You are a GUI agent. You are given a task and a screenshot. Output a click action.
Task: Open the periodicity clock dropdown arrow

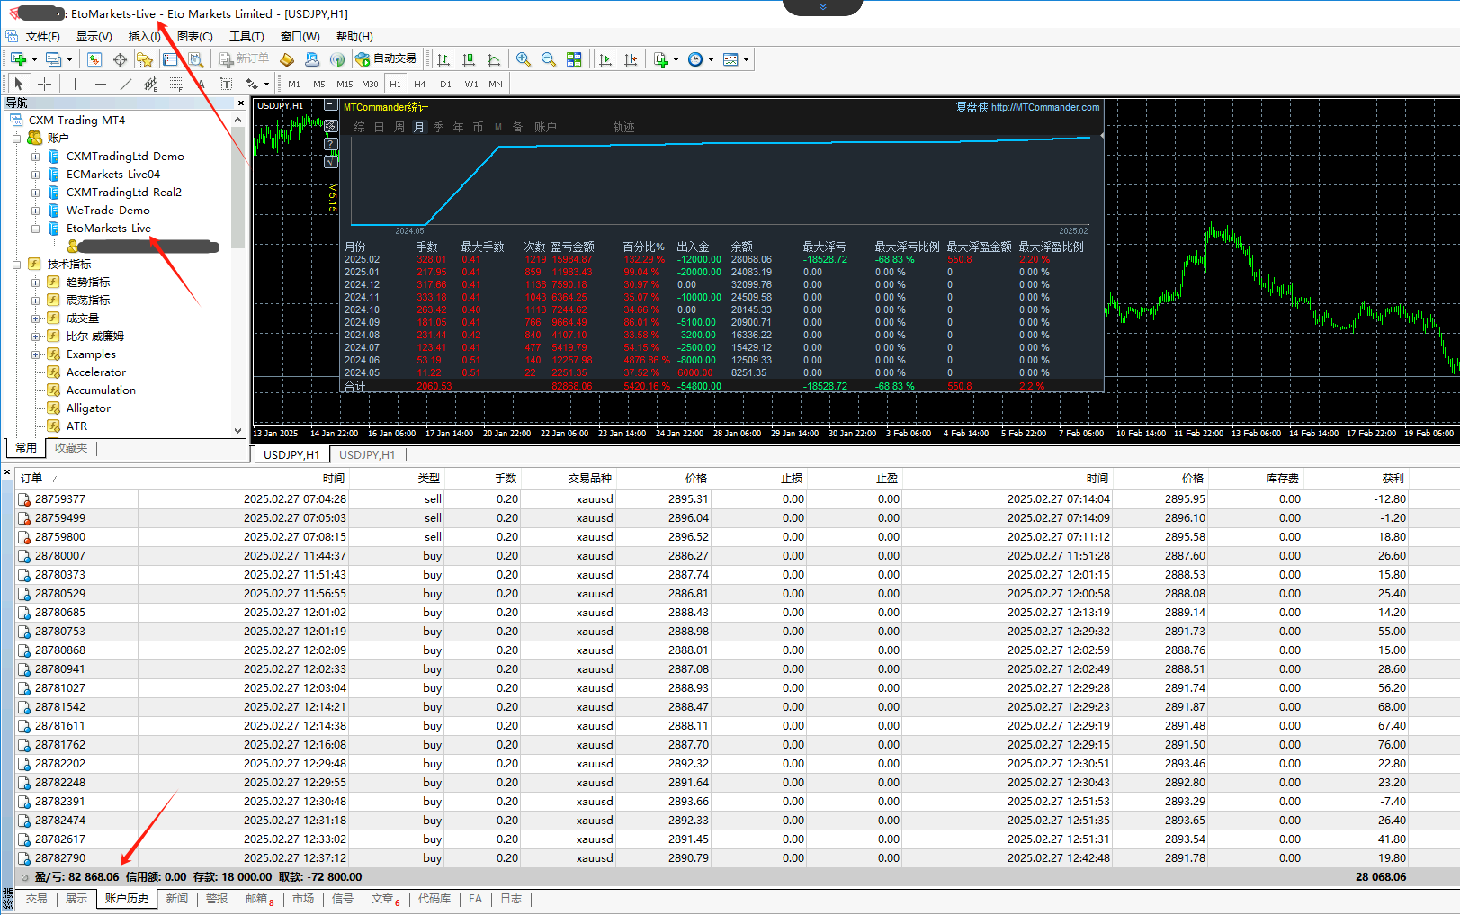click(711, 60)
